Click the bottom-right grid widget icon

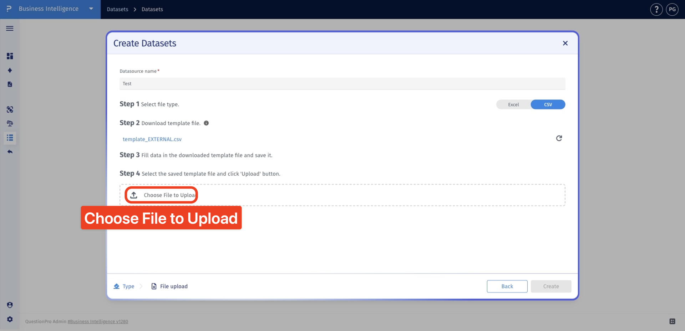[x=673, y=321]
